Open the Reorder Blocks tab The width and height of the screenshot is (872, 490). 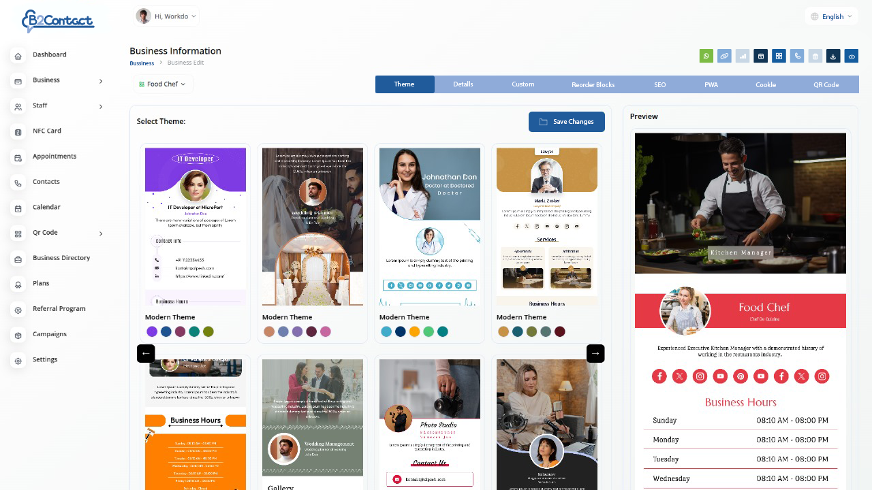[x=593, y=84]
